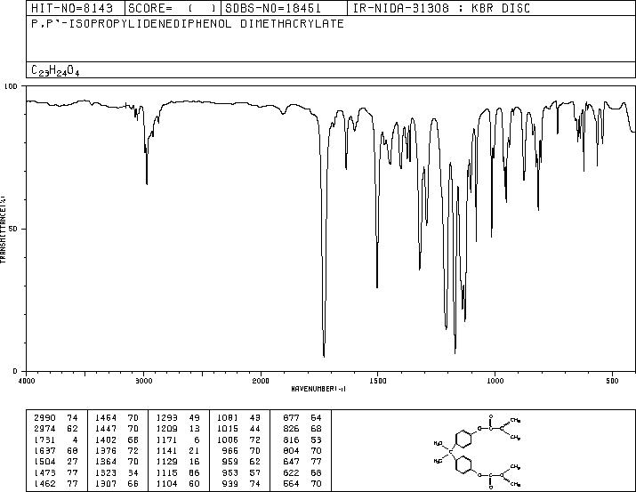636x492 pixels.
Task: Click the C23H24O4 molecular formula
Action: click(55, 70)
